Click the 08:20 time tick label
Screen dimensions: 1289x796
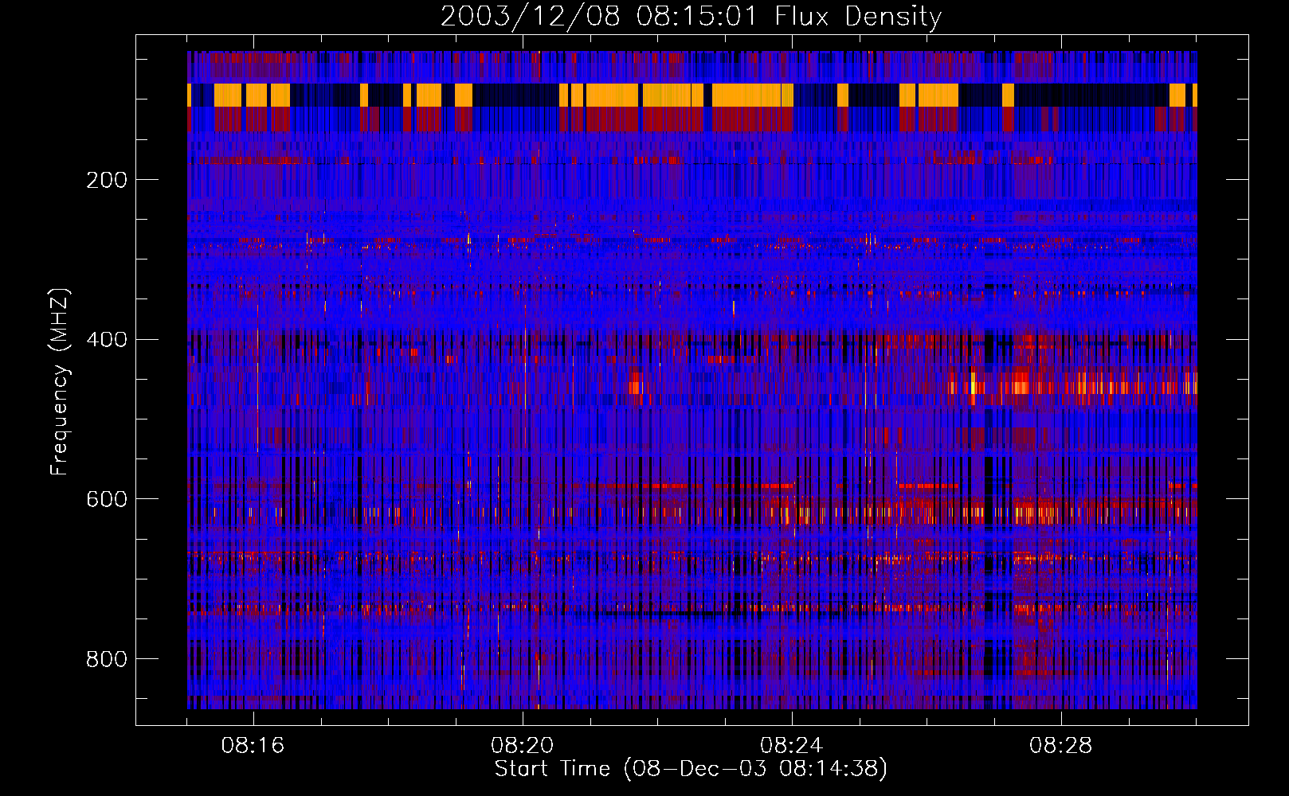(523, 746)
